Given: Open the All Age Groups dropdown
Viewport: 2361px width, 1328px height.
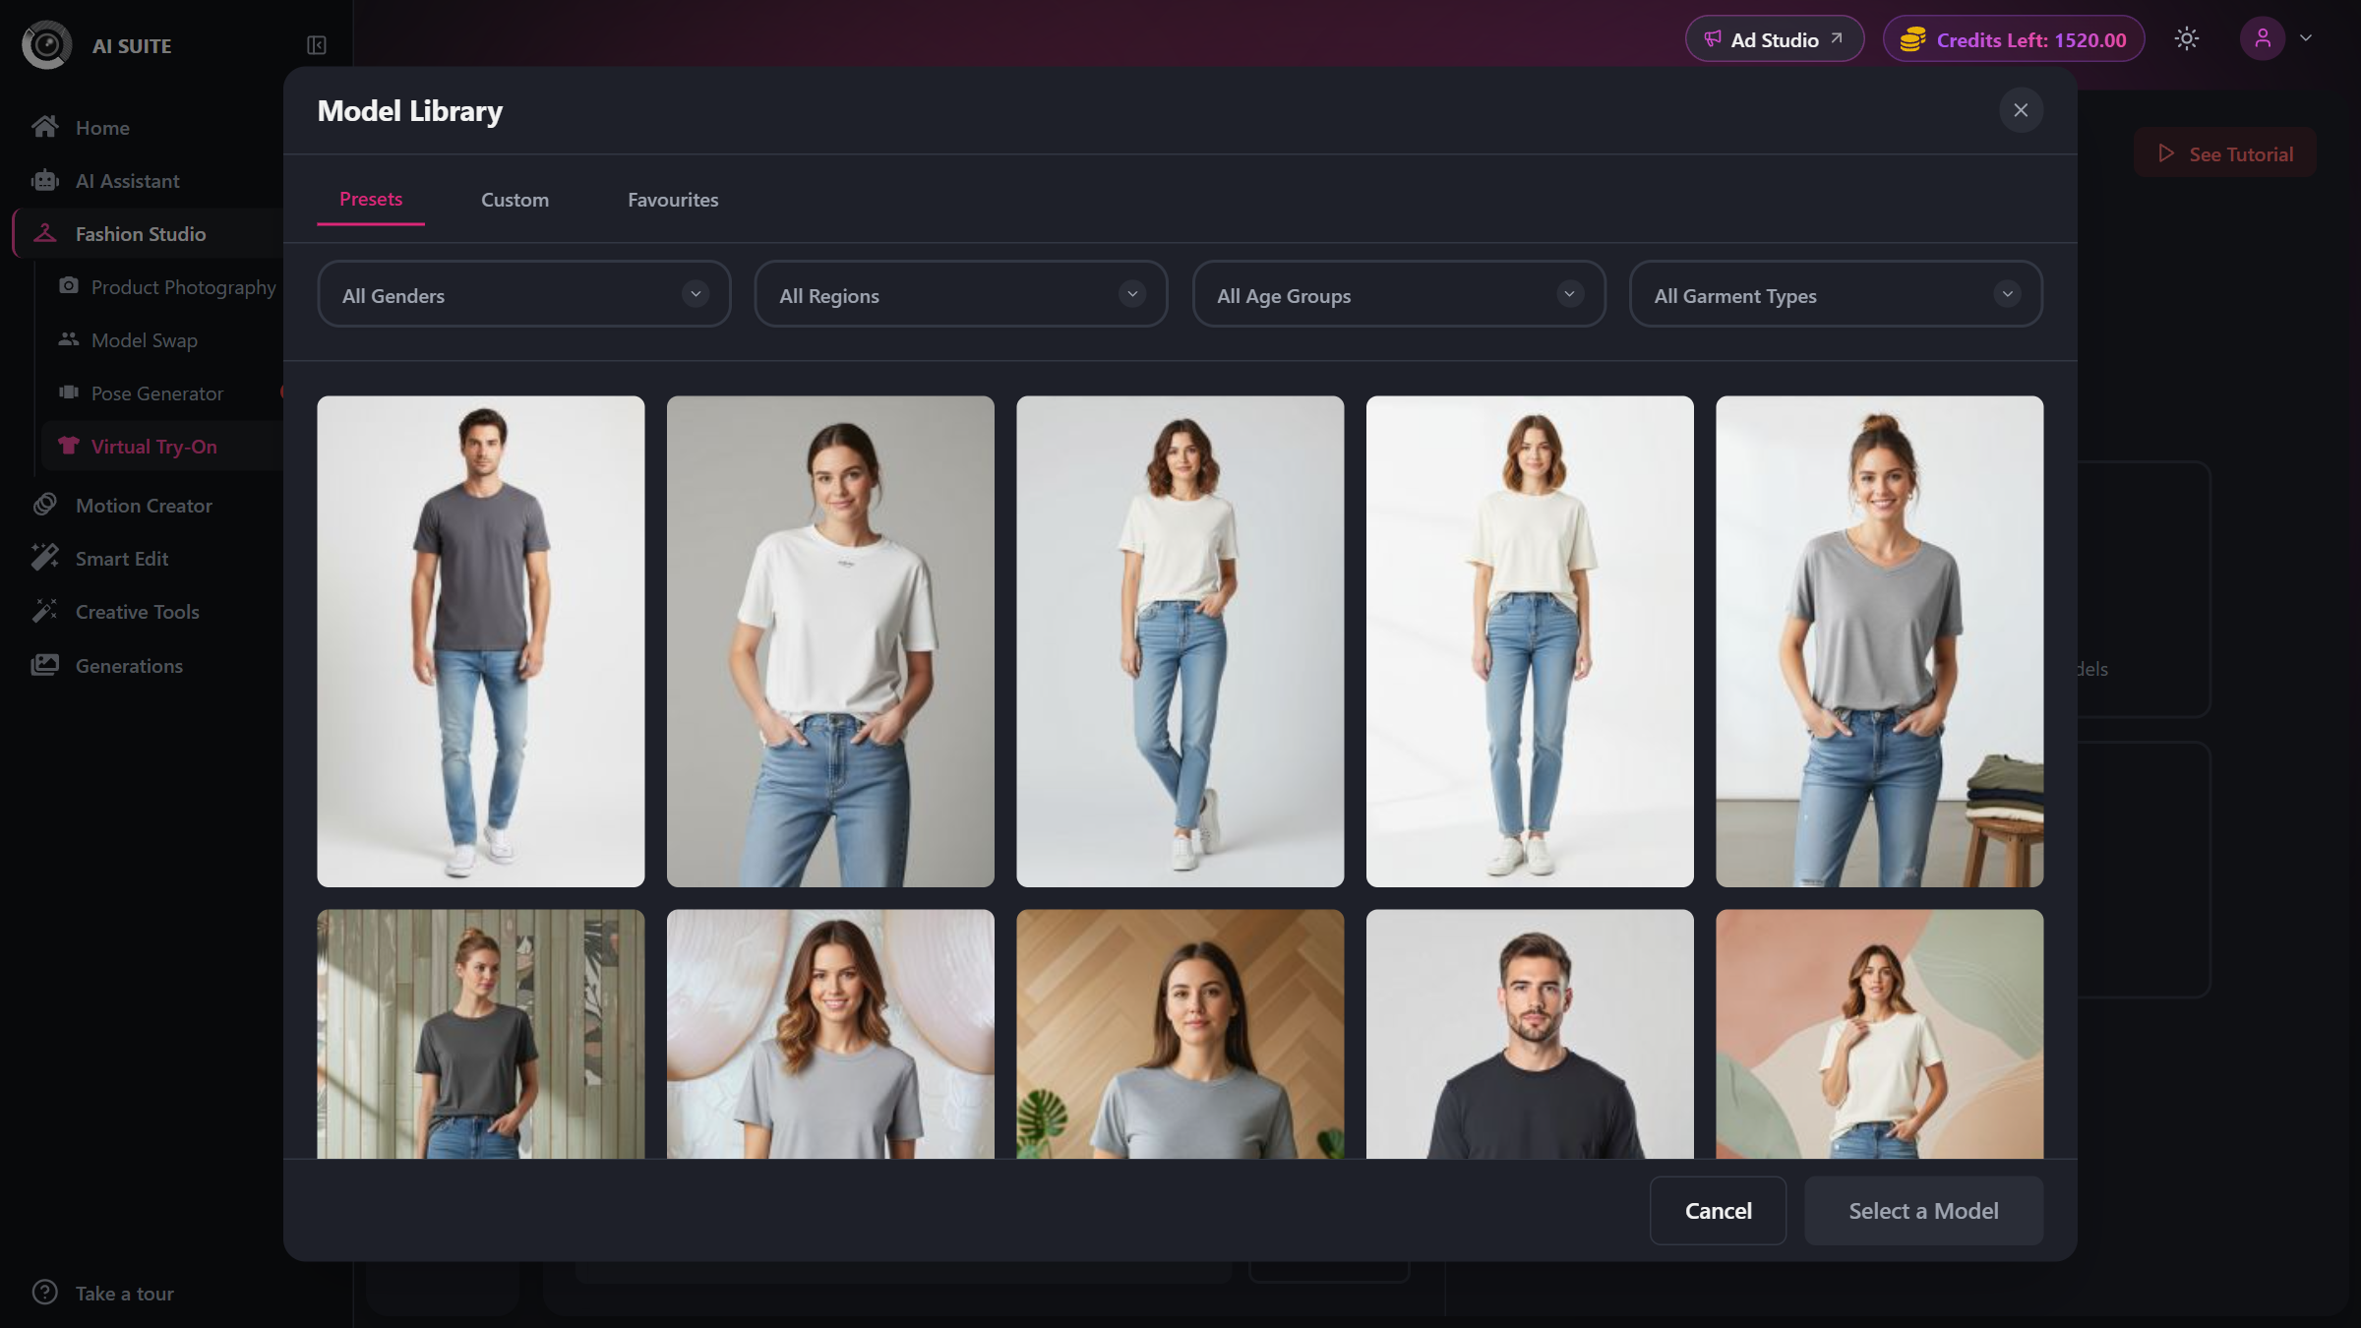Looking at the screenshot, I should (x=1399, y=294).
